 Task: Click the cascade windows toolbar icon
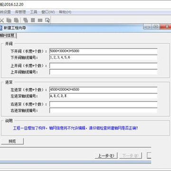26,20
